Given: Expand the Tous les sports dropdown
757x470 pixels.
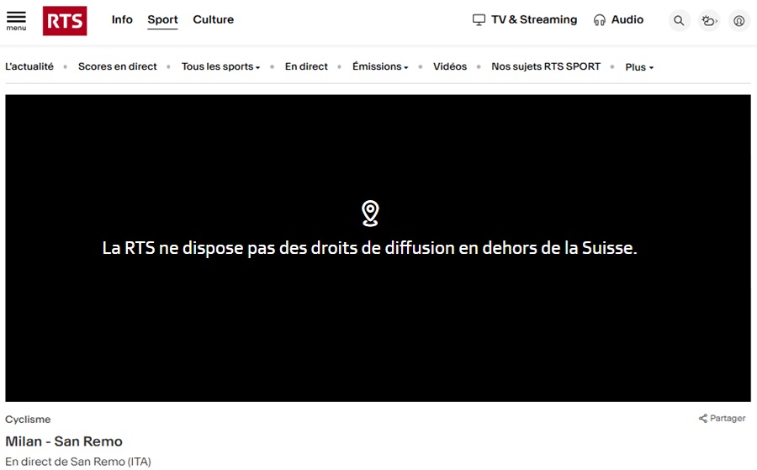Looking at the screenshot, I should point(220,66).
